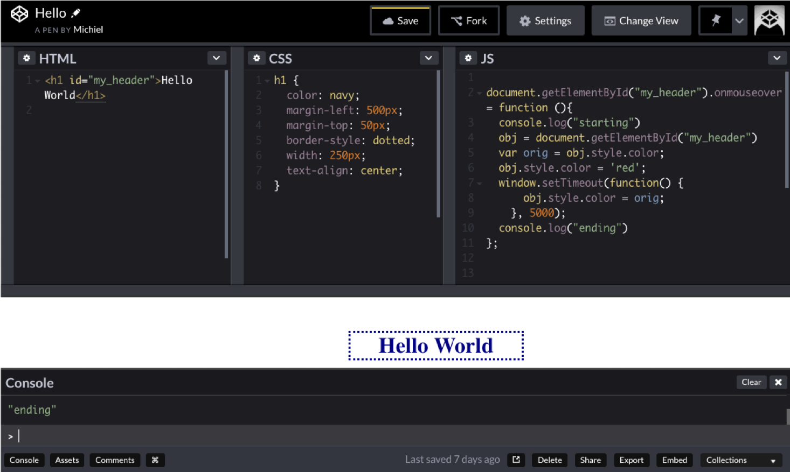The image size is (790, 472).
Task: Toggle the Console button in footer
Action: coord(24,460)
